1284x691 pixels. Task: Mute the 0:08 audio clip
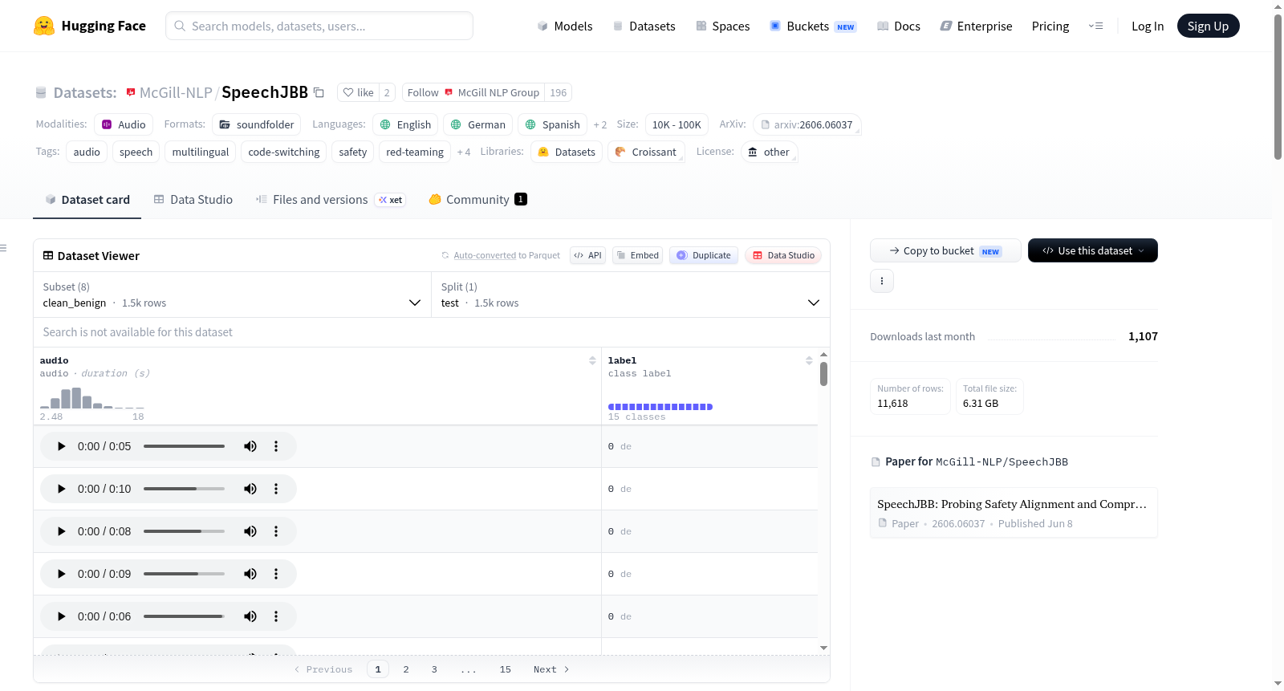250,531
